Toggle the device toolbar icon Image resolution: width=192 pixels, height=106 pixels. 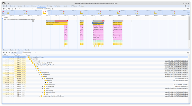pos(6,6)
